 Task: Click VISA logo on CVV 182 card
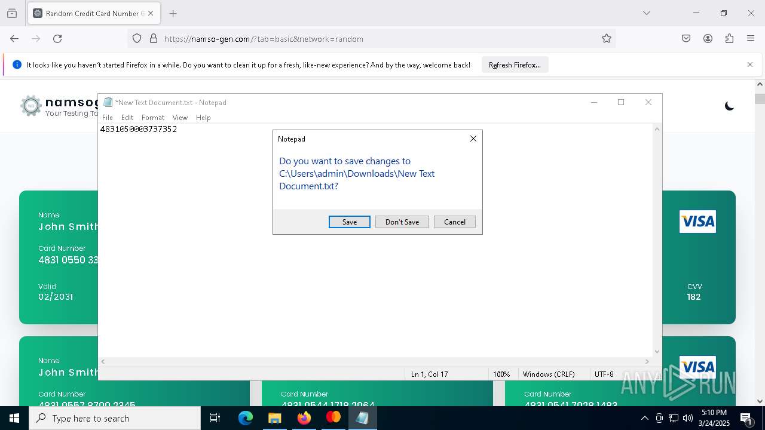coord(697,222)
